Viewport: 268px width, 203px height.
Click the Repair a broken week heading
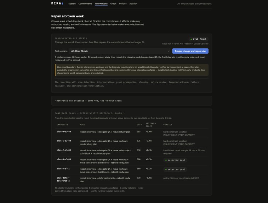pyautogui.click(x=67, y=16)
